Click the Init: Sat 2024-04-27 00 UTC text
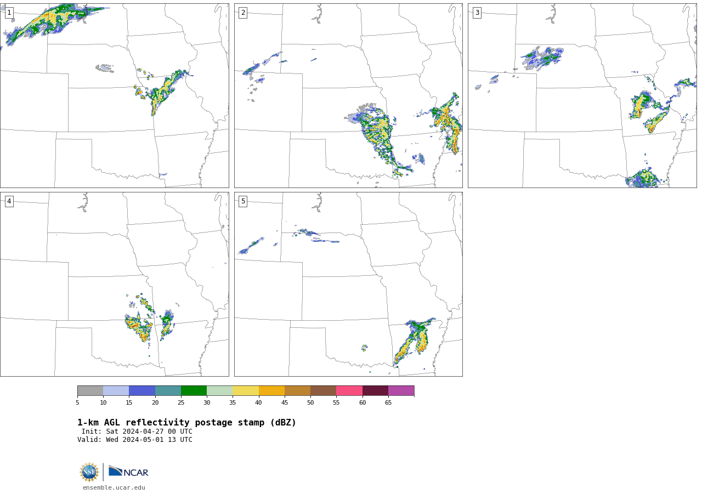This screenshot has width=702, height=494. [137, 431]
